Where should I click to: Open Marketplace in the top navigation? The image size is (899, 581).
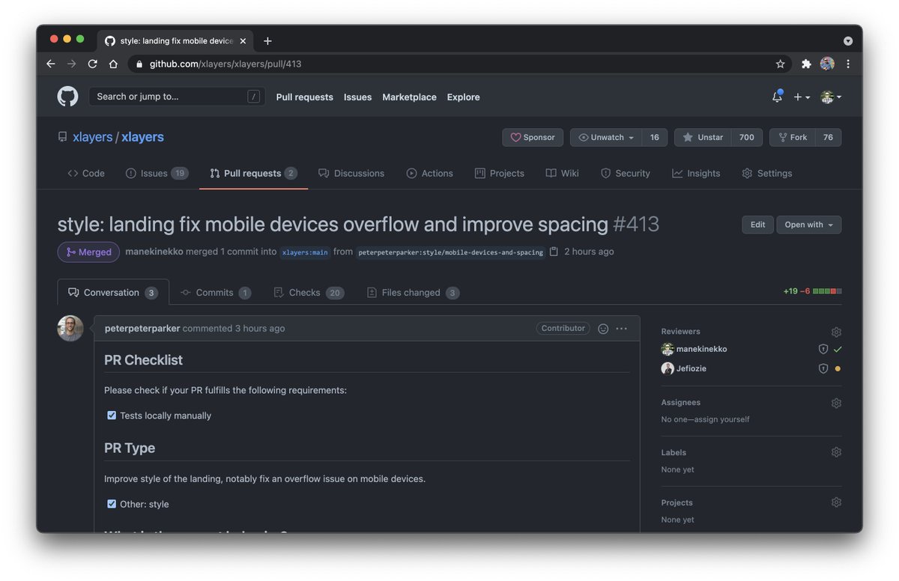pos(409,97)
